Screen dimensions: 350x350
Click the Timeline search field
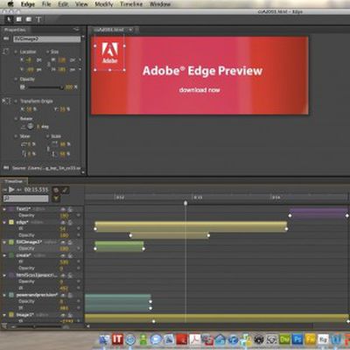(25, 199)
